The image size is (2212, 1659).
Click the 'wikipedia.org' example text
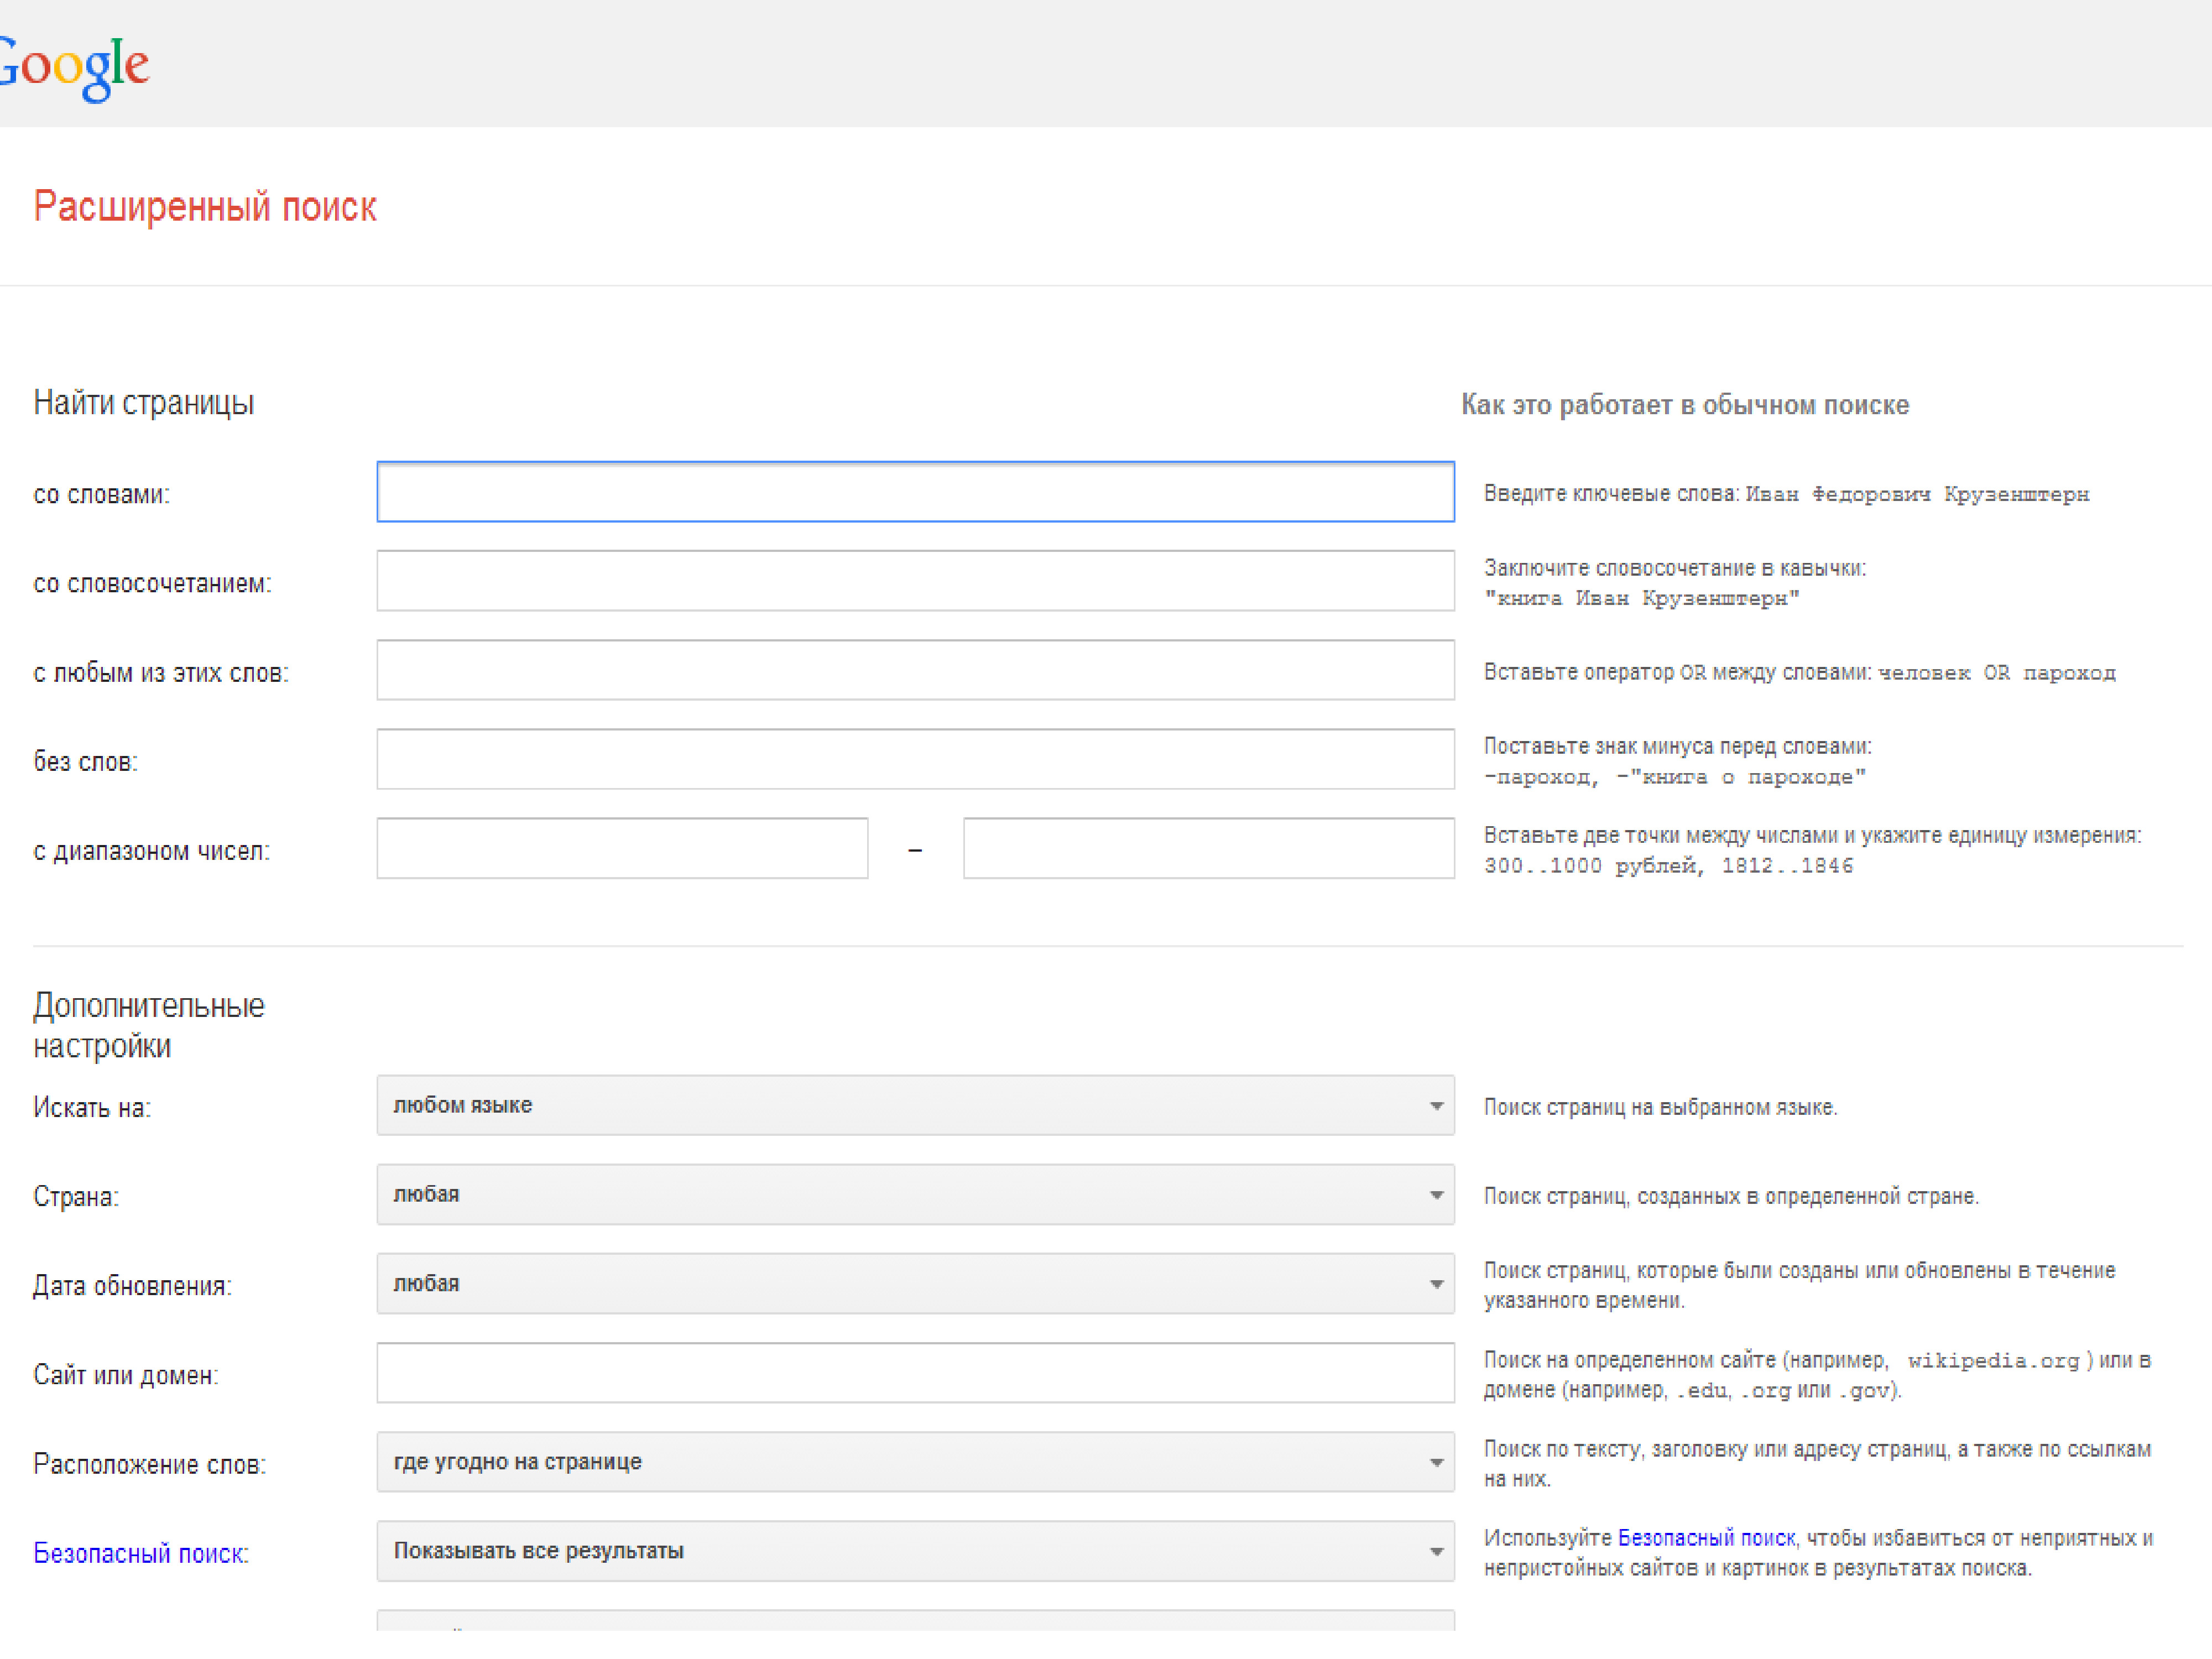pos(1993,1361)
